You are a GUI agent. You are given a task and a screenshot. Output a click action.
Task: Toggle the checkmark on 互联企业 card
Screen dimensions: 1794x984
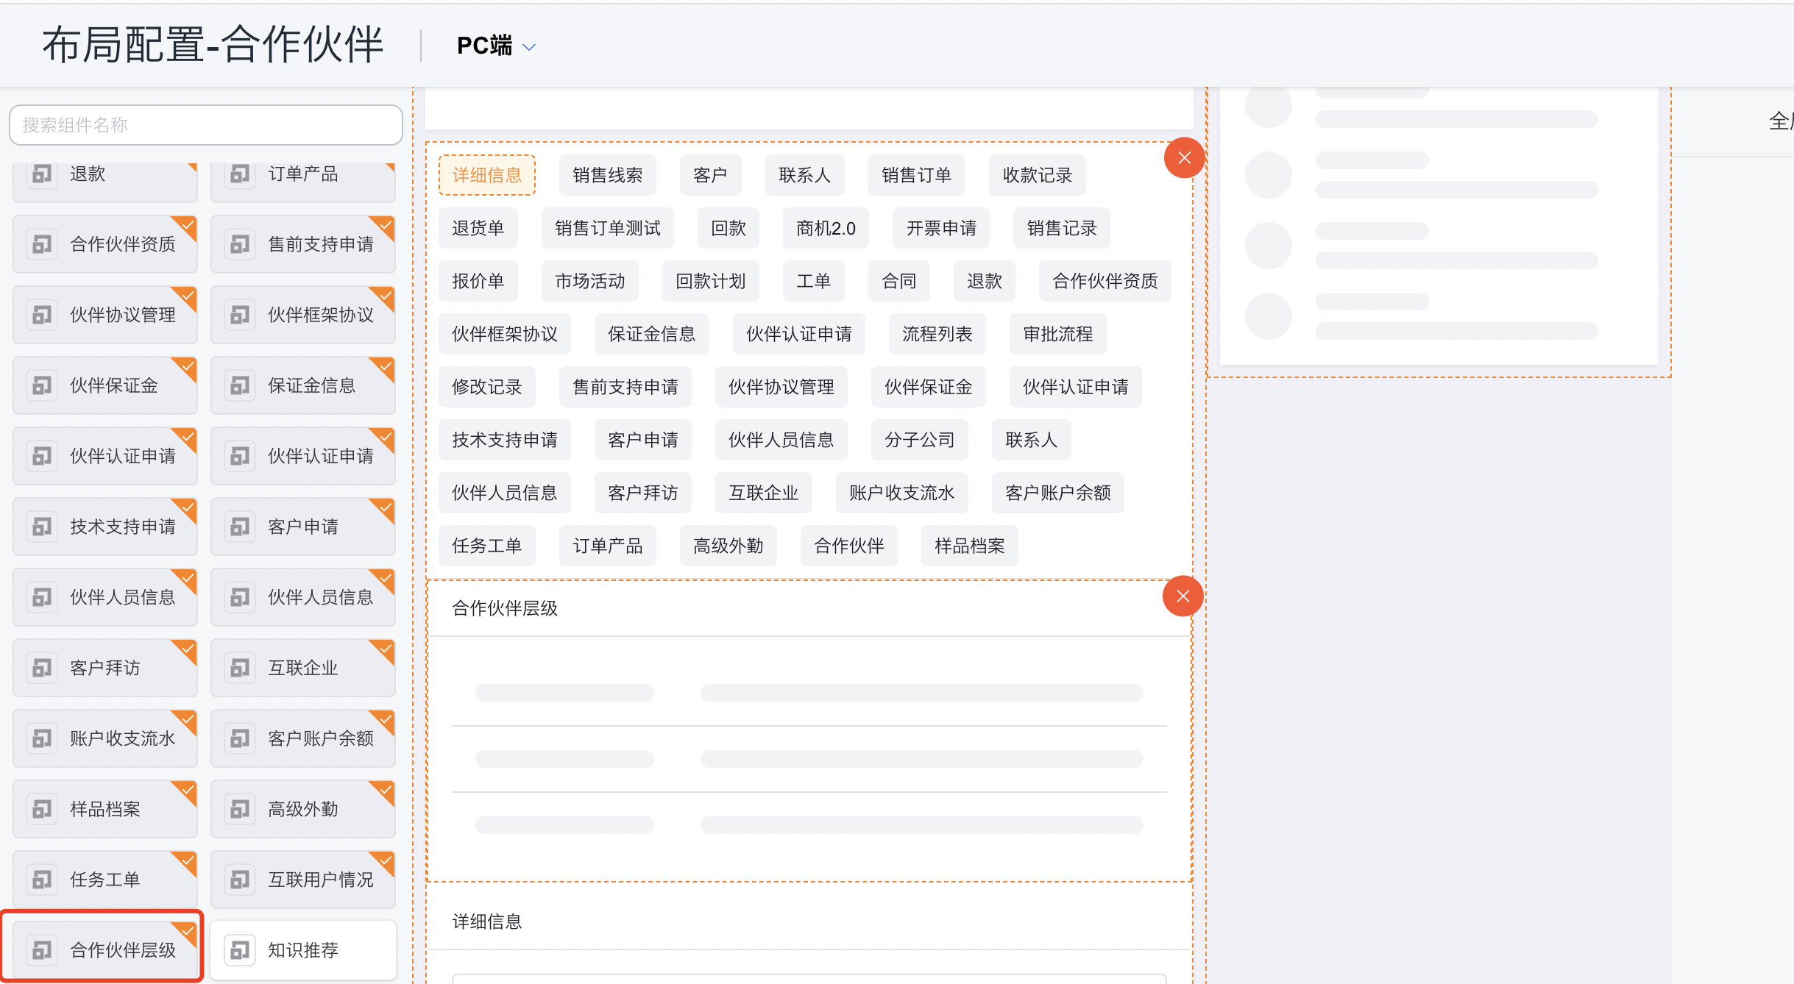point(385,649)
